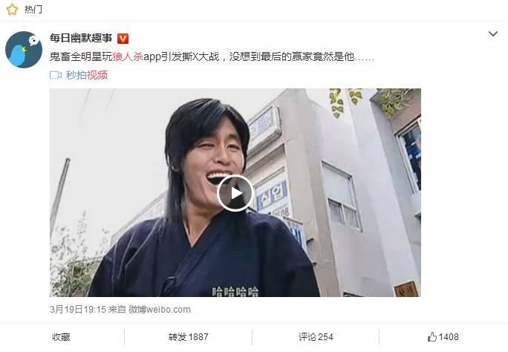Click 收藏 to favorite this post
The height and width of the screenshot is (352, 508).
point(61,337)
